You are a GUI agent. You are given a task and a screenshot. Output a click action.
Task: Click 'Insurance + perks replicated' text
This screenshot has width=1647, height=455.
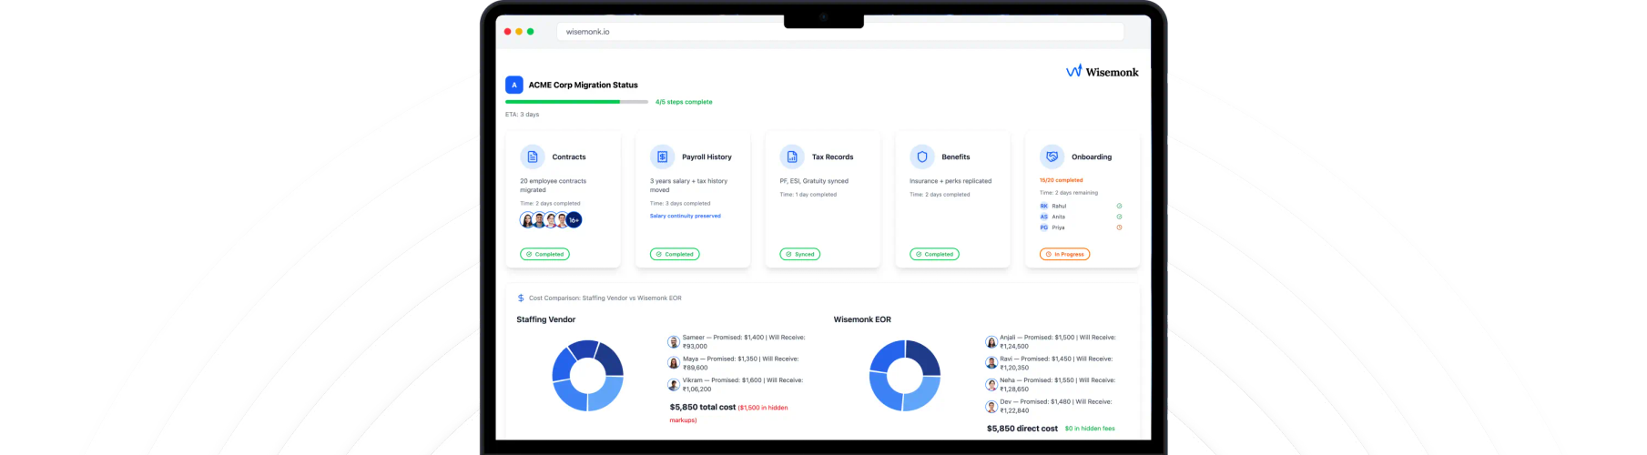[x=951, y=181]
